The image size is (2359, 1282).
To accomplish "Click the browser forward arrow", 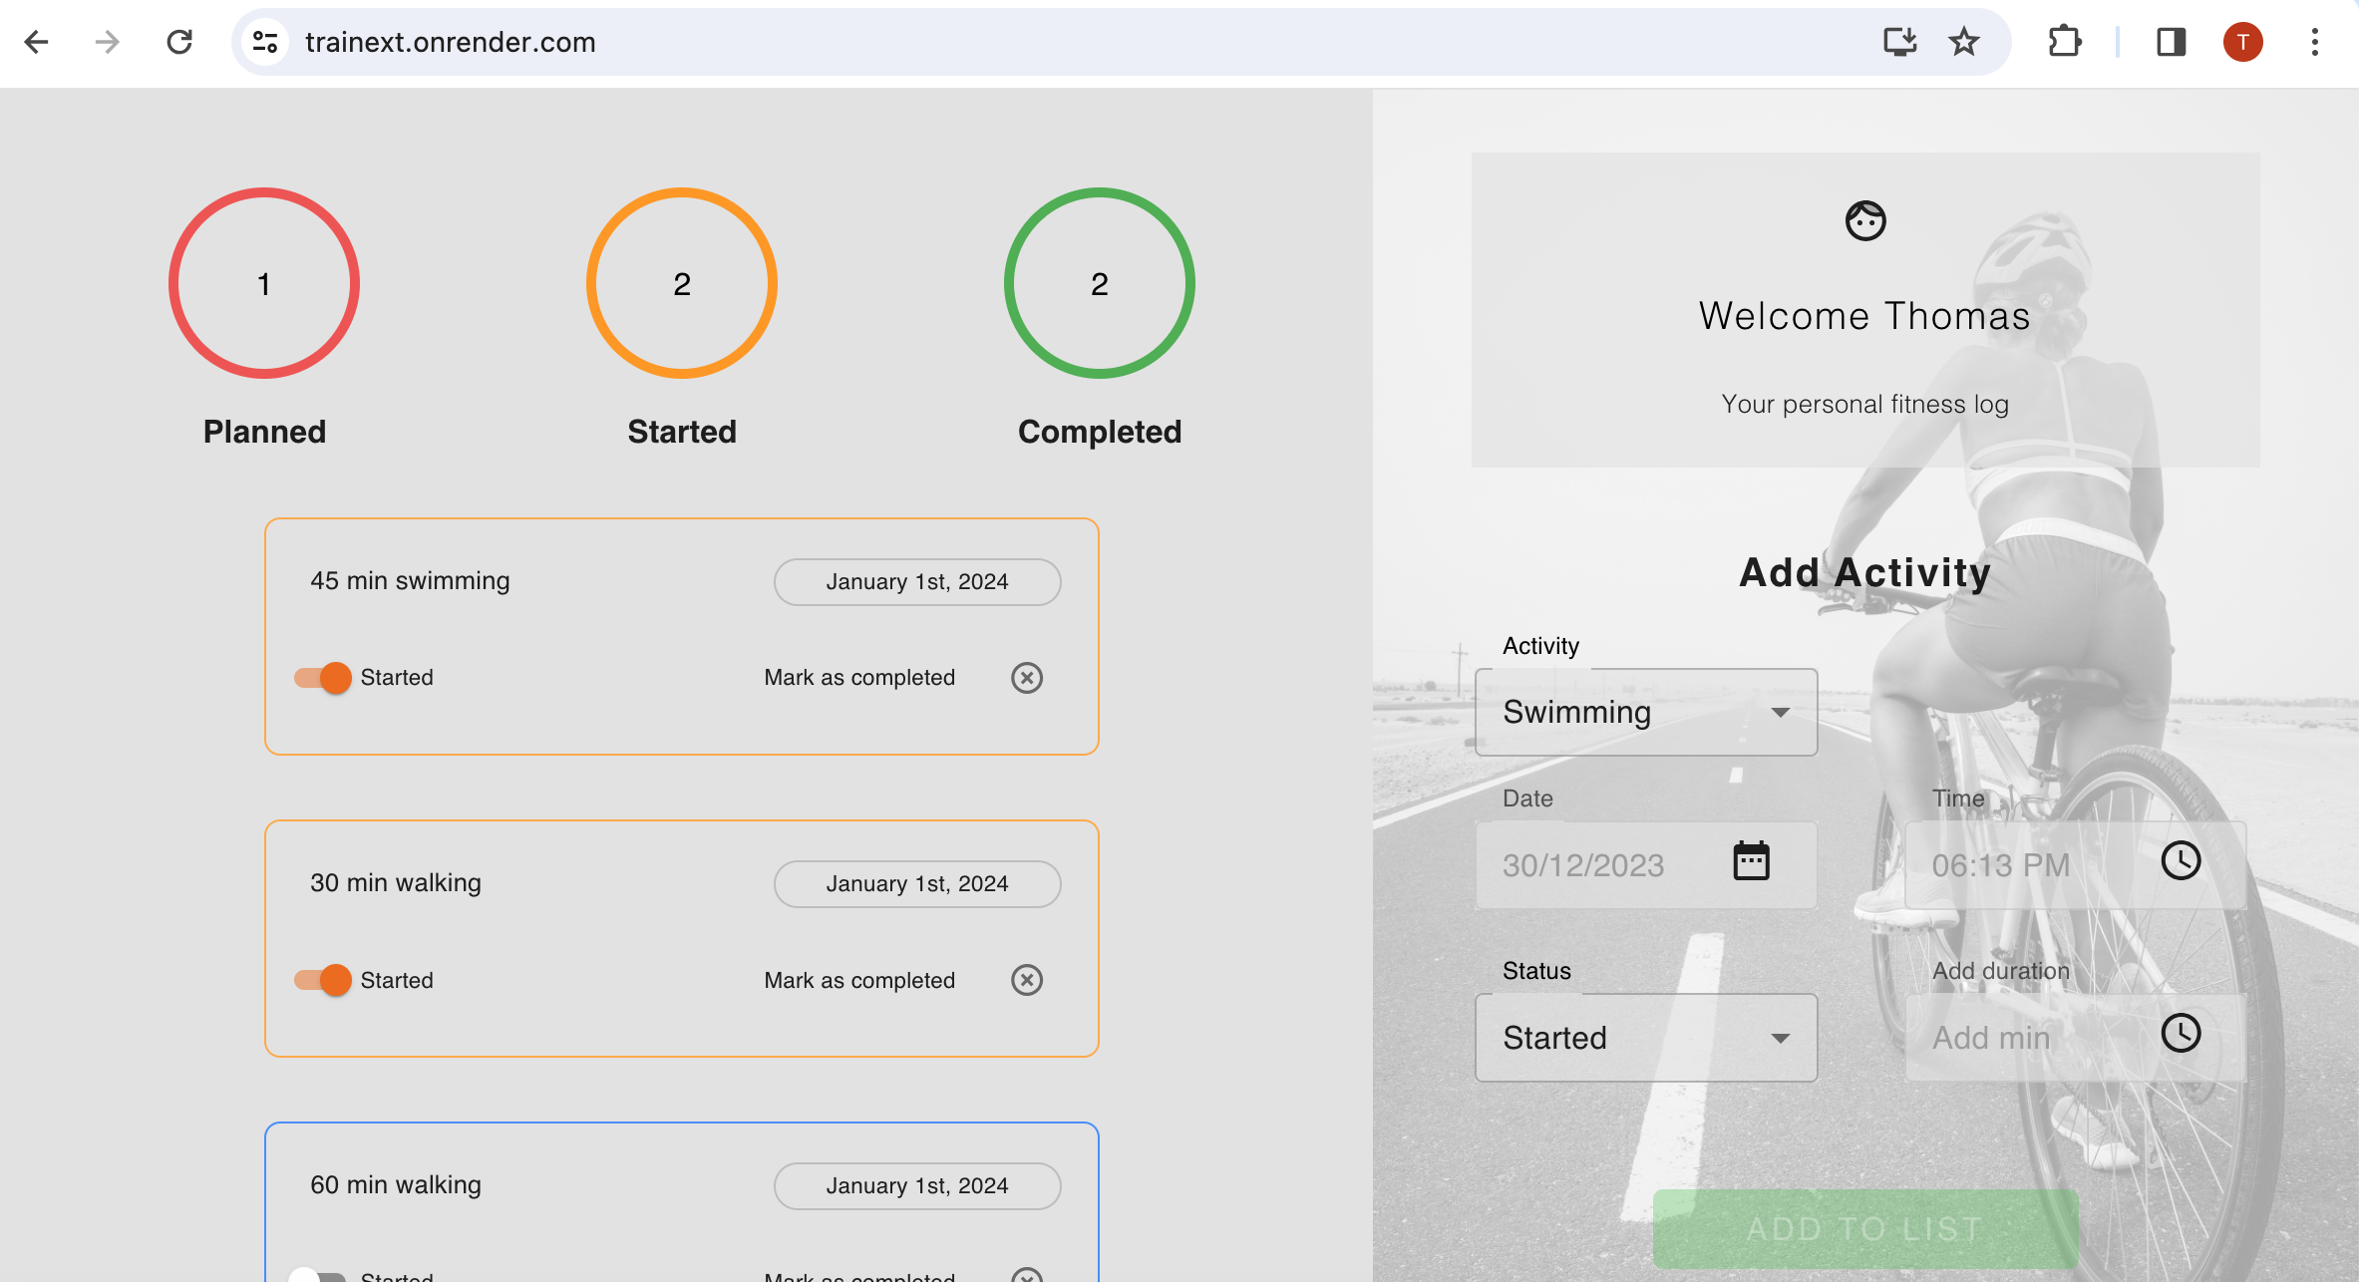I will click(108, 42).
